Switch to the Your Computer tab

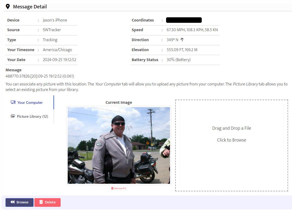[x=27, y=102]
